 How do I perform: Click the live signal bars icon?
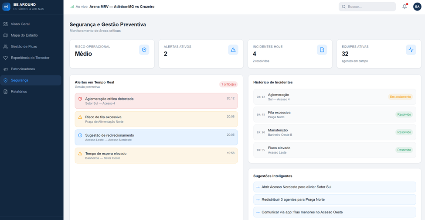click(x=72, y=7)
